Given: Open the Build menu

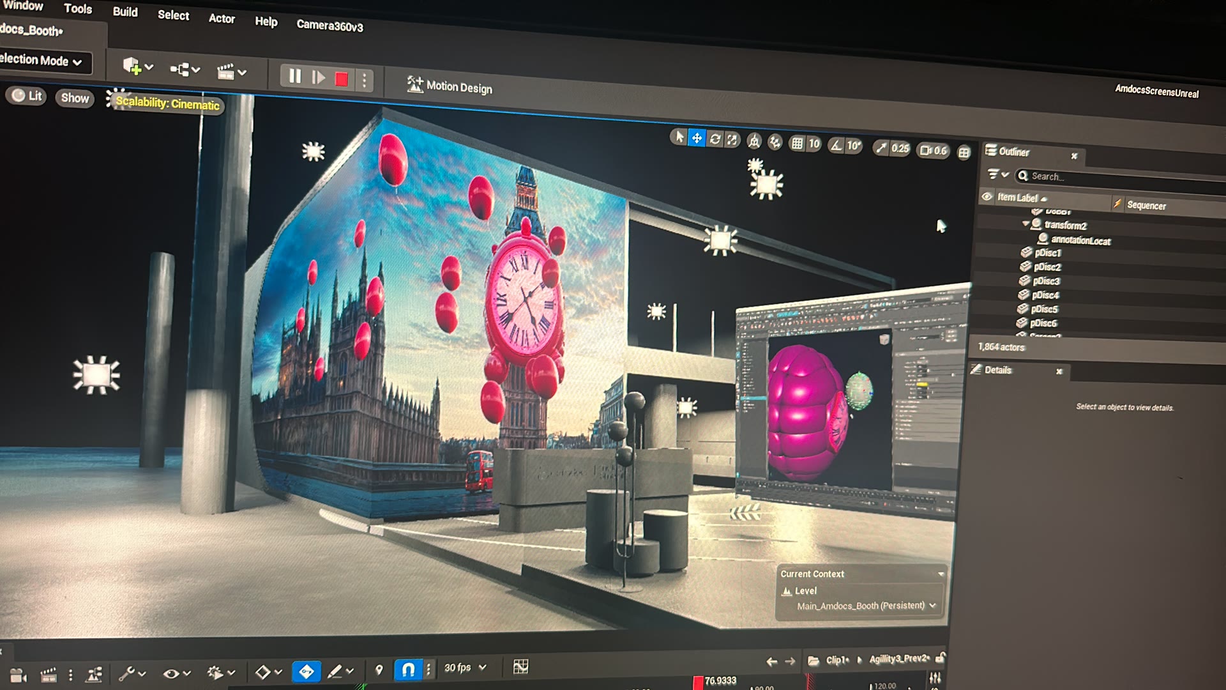Looking at the screenshot, I should click(x=125, y=11).
